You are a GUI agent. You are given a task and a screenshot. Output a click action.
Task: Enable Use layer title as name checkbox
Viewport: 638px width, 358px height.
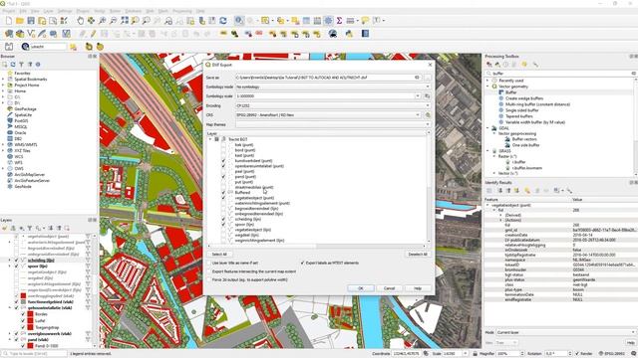209,263
